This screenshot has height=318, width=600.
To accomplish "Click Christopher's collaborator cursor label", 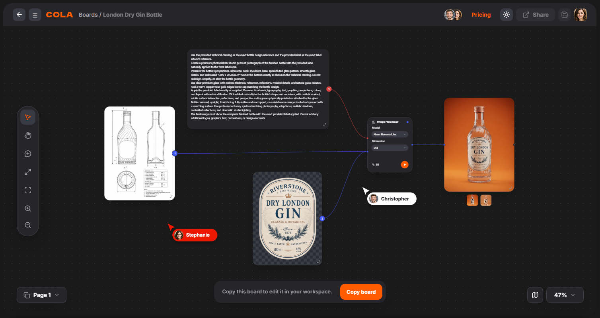I will pos(392,199).
